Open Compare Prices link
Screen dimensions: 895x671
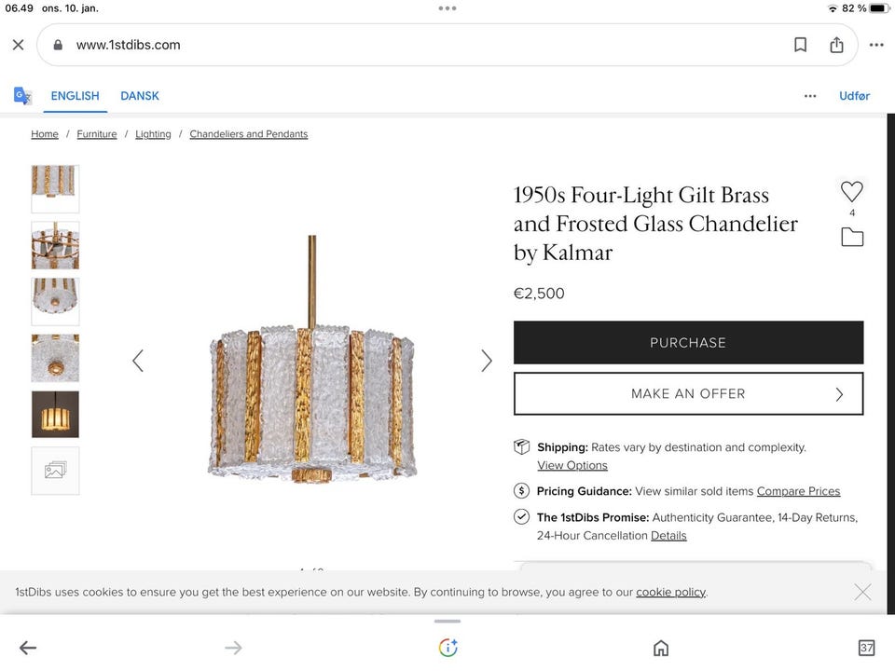(798, 491)
